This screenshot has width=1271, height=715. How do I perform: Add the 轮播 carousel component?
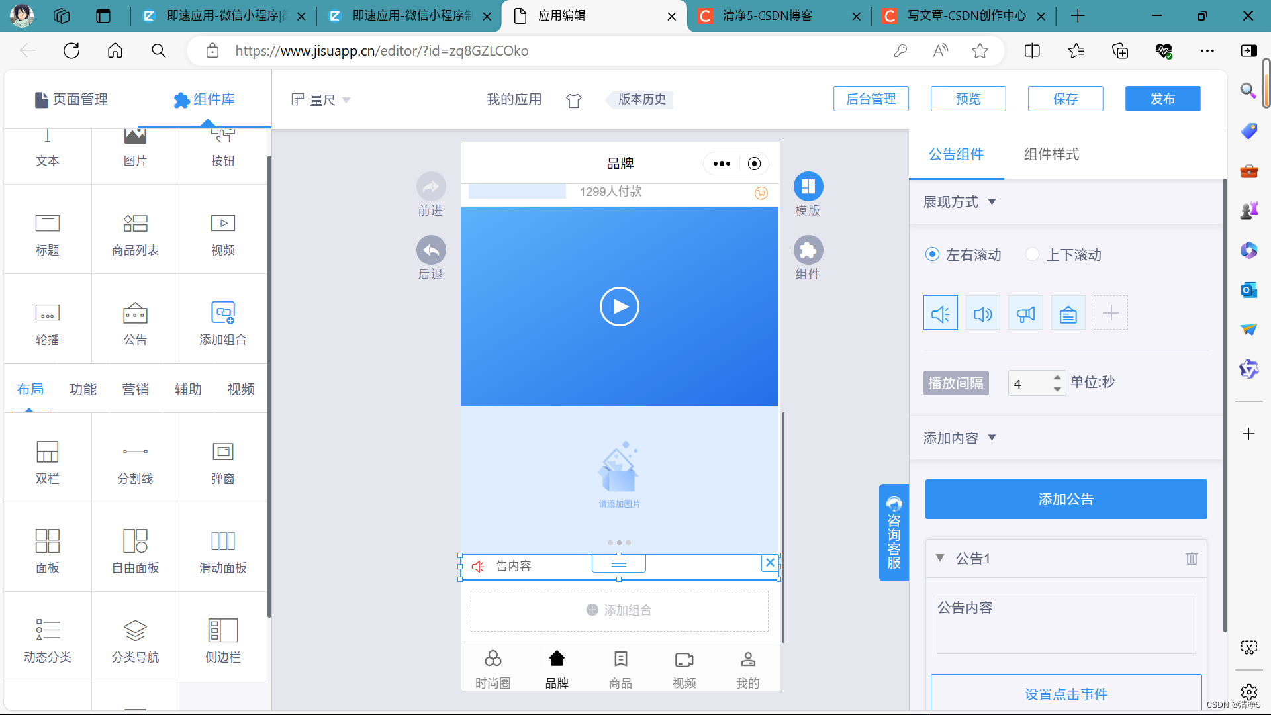[47, 321]
